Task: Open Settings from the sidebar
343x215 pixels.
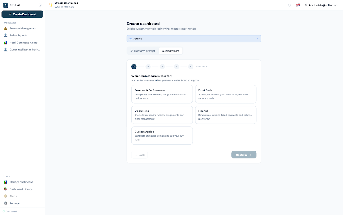Action: 22,203
